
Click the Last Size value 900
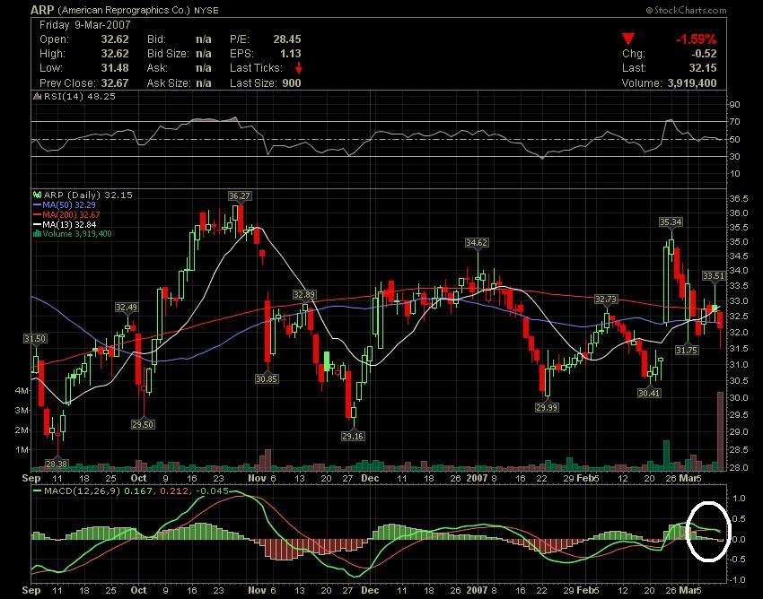click(x=292, y=83)
